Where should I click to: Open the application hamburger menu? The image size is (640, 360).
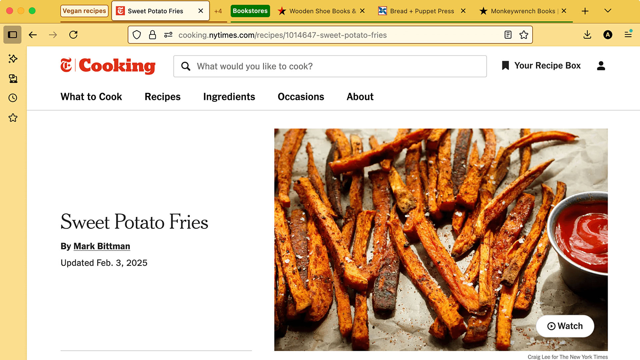click(x=628, y=35)
